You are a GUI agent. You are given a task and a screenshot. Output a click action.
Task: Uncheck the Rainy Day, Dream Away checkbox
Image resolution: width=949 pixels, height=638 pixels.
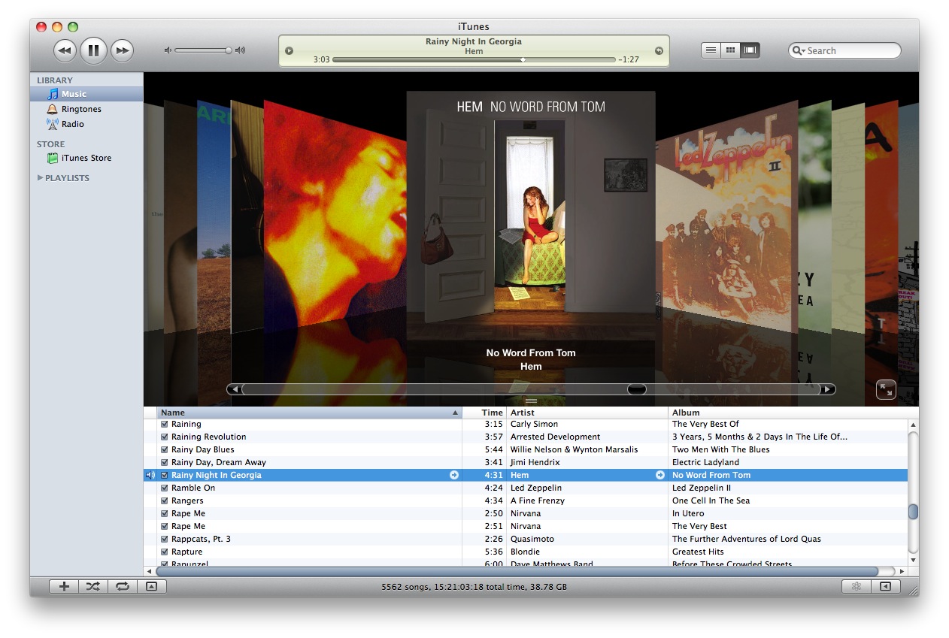tap(165, 463)
